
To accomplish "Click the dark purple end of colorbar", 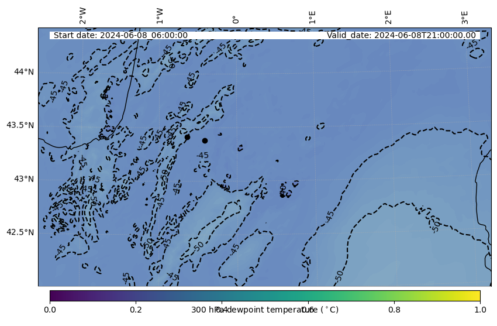I will pos(54,296).
